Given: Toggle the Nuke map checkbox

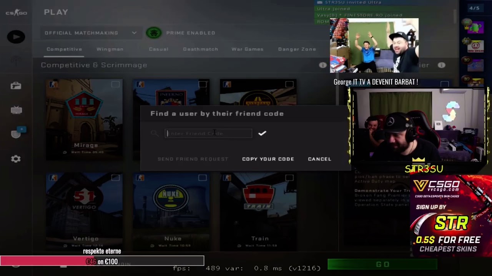Looking at the screenshot, I should click(202, 177).
